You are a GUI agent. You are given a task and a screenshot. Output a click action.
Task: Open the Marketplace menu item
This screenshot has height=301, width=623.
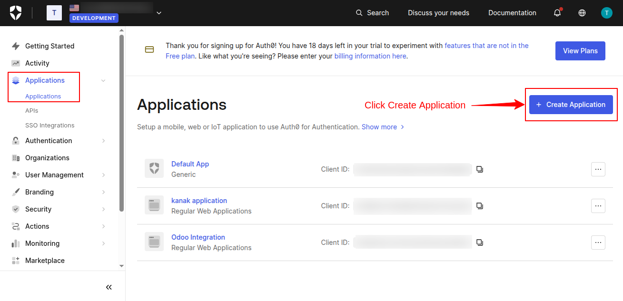pyautogui.click(x=45, y=261)
